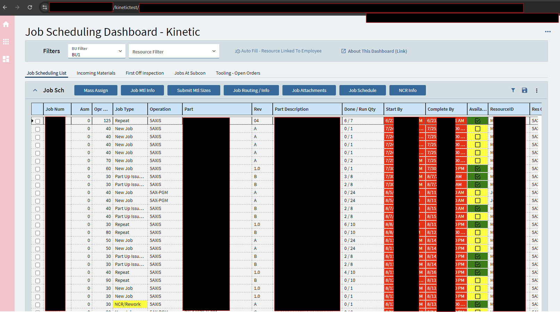The height and width of the screenshot is (312, 560).
Task: Open Job Routing / Info
Action: 251,90
